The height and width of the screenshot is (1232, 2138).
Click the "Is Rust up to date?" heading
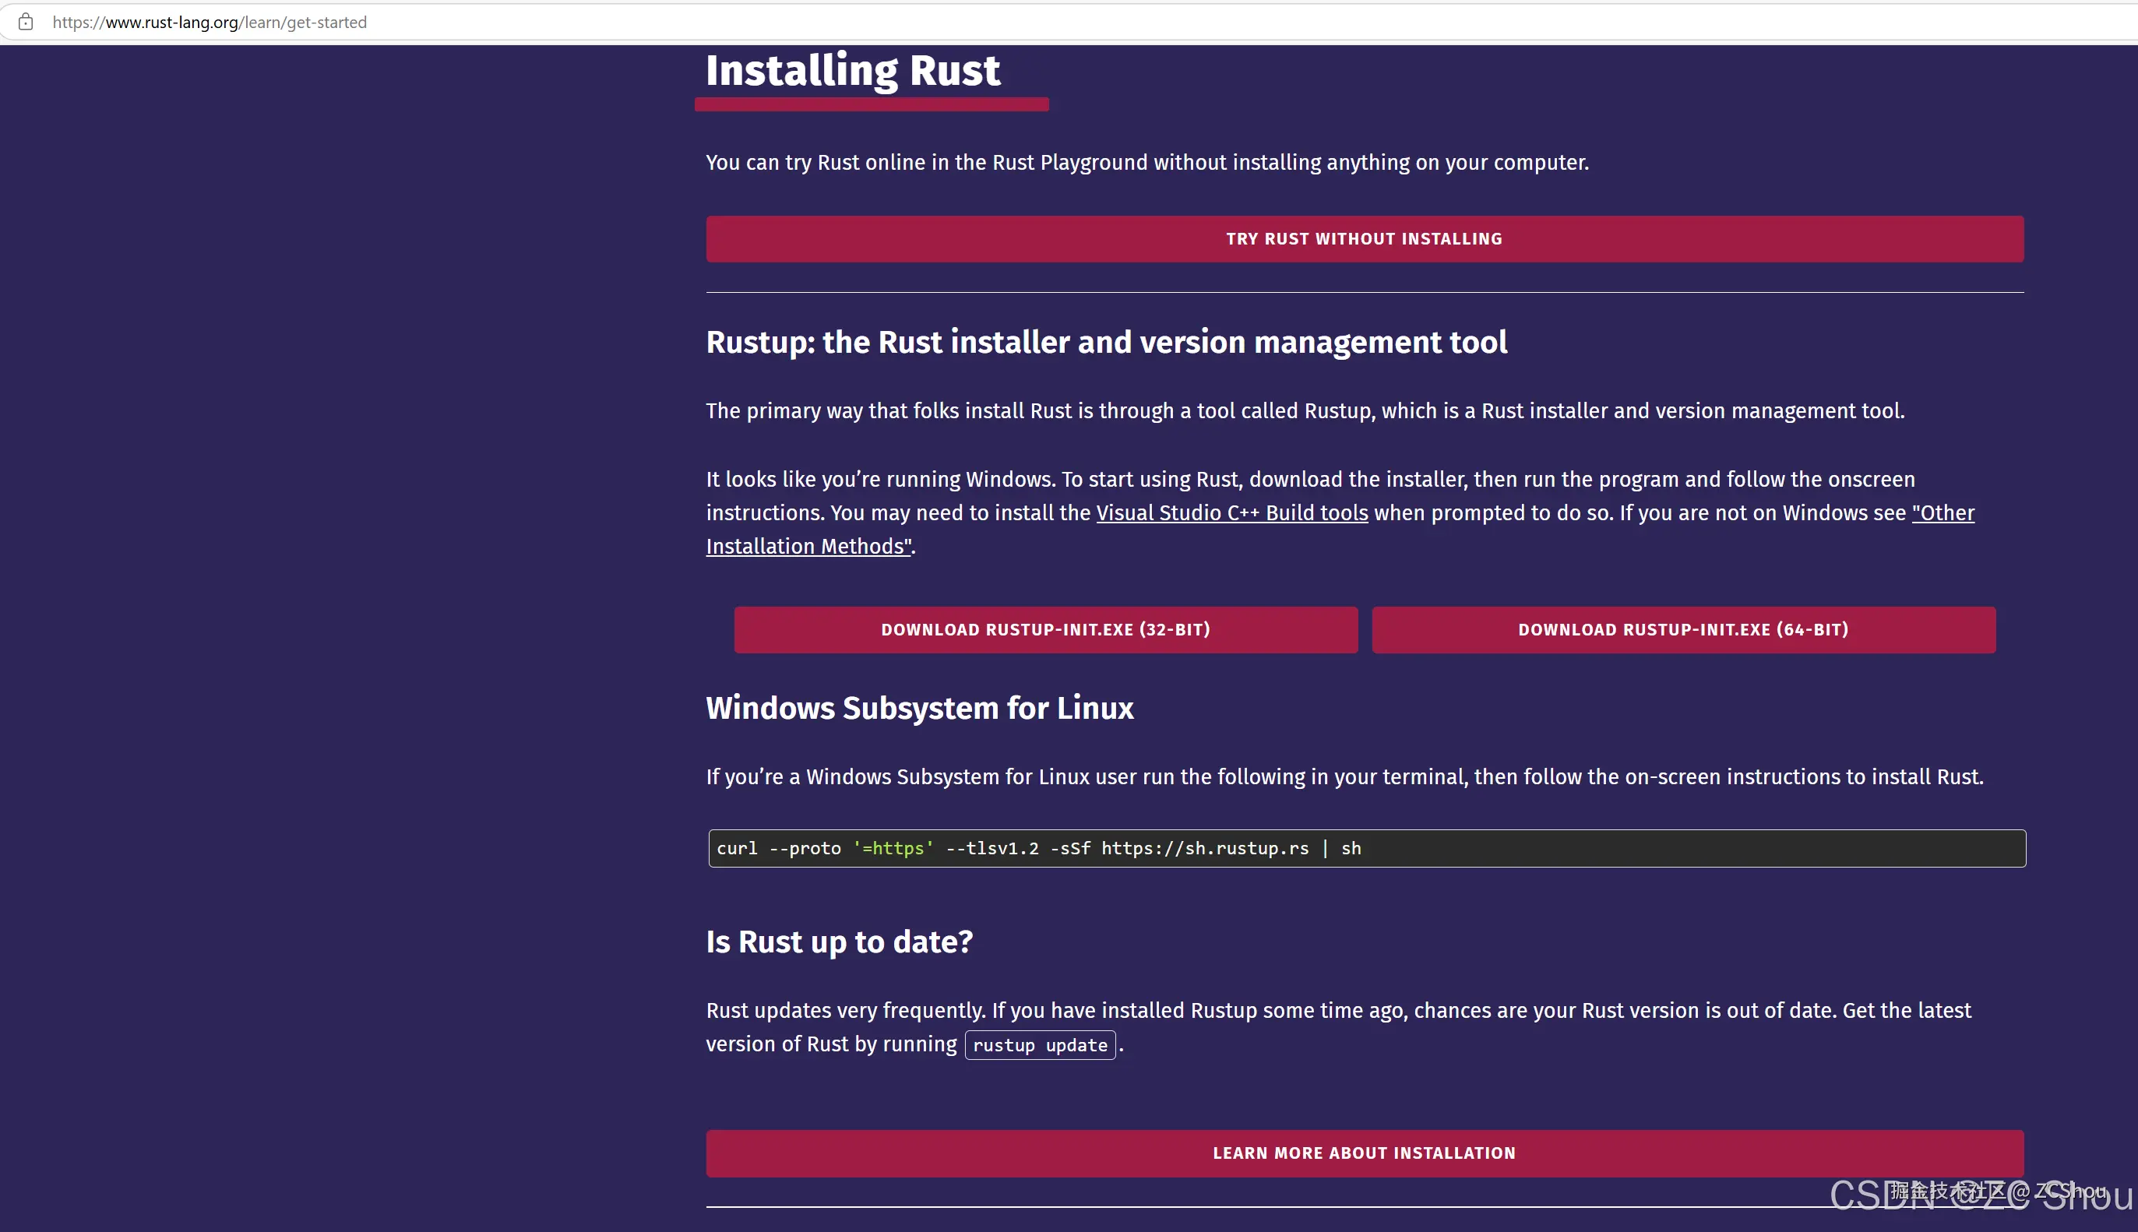(840, 942)
